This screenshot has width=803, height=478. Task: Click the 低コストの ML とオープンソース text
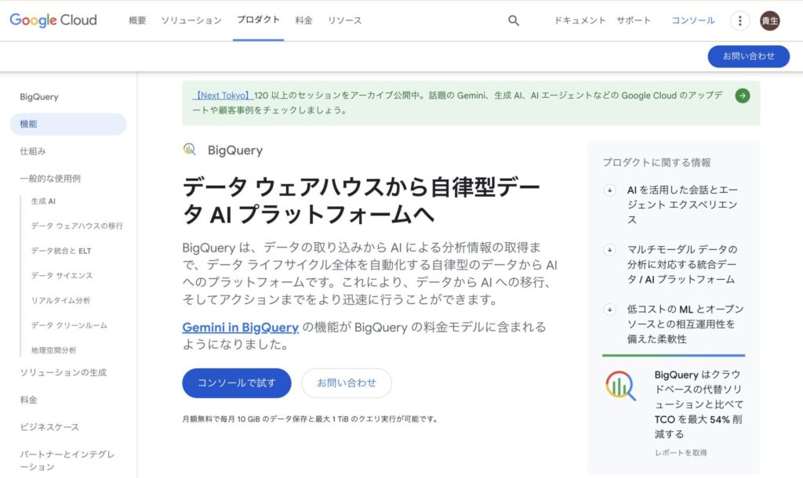tap(685, 324)
